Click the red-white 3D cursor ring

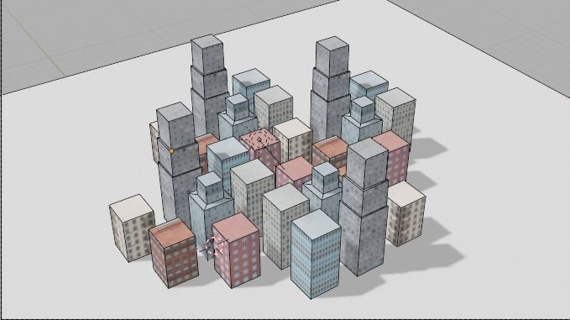(213, 245)
